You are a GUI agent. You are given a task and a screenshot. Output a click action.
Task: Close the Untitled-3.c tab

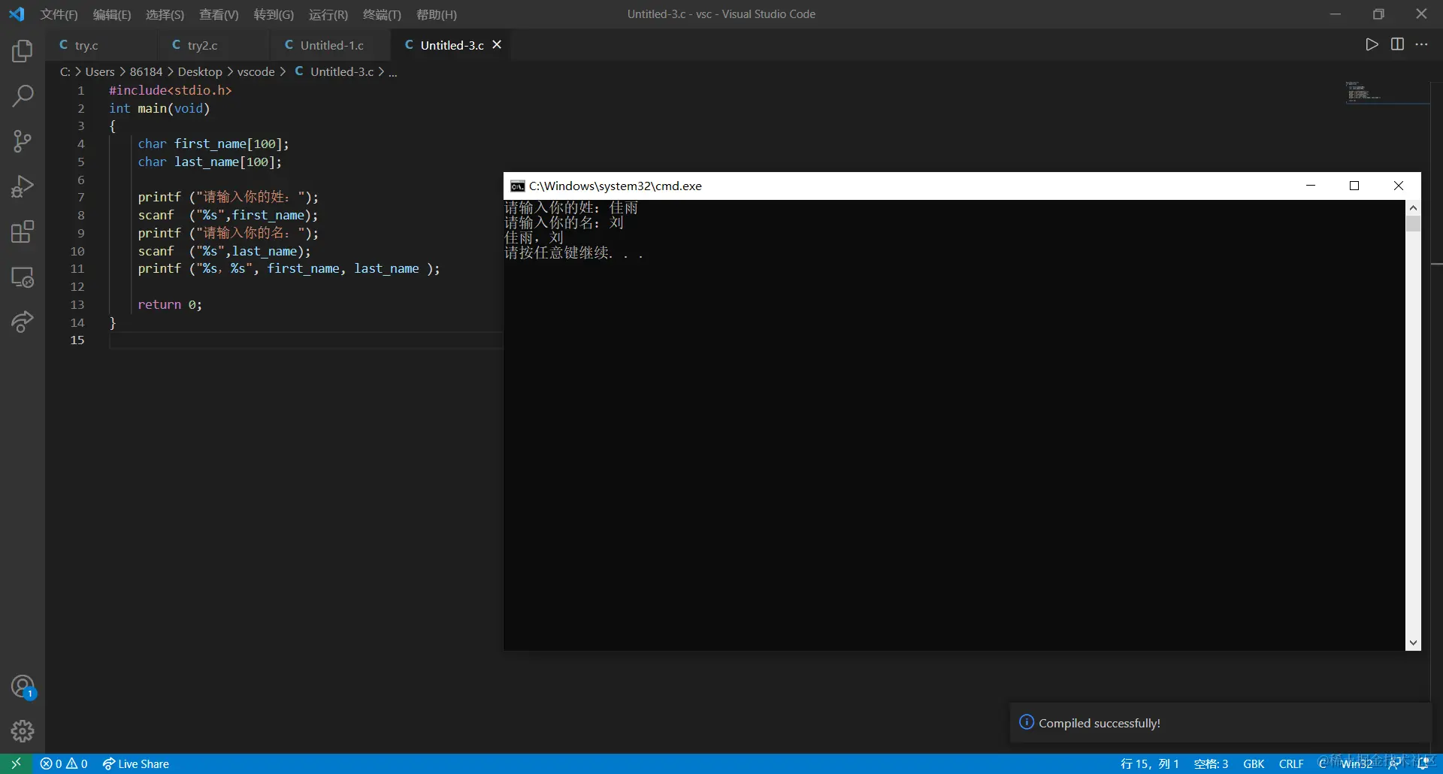(x=497, y=45)
